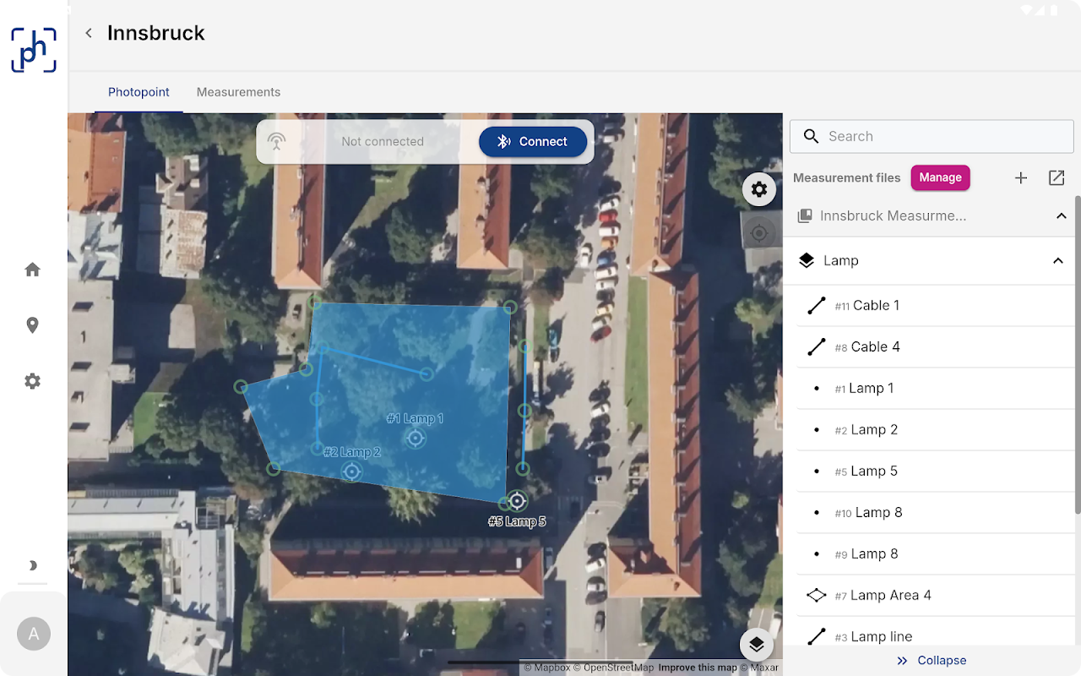This screenshot has height=676, width=1081.
Task: Add a measurement file with plus icon
Action: (x=1021, y=177)
